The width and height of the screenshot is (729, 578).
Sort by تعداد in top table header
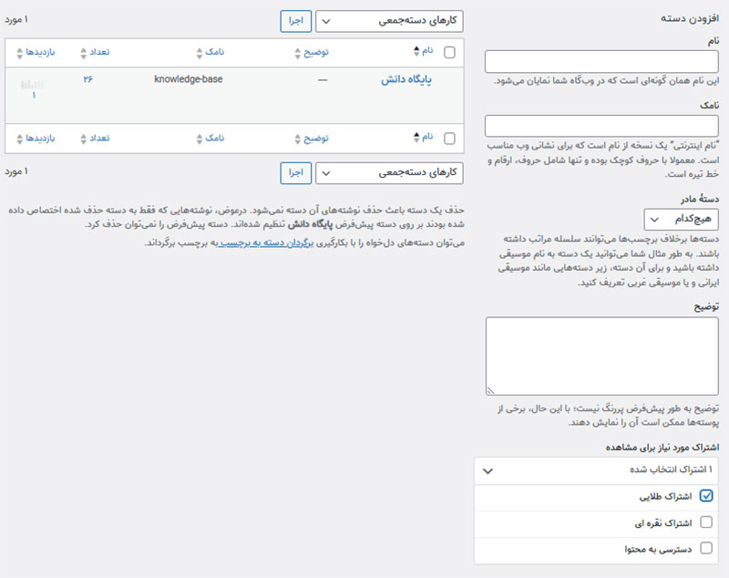click(97, 52)
